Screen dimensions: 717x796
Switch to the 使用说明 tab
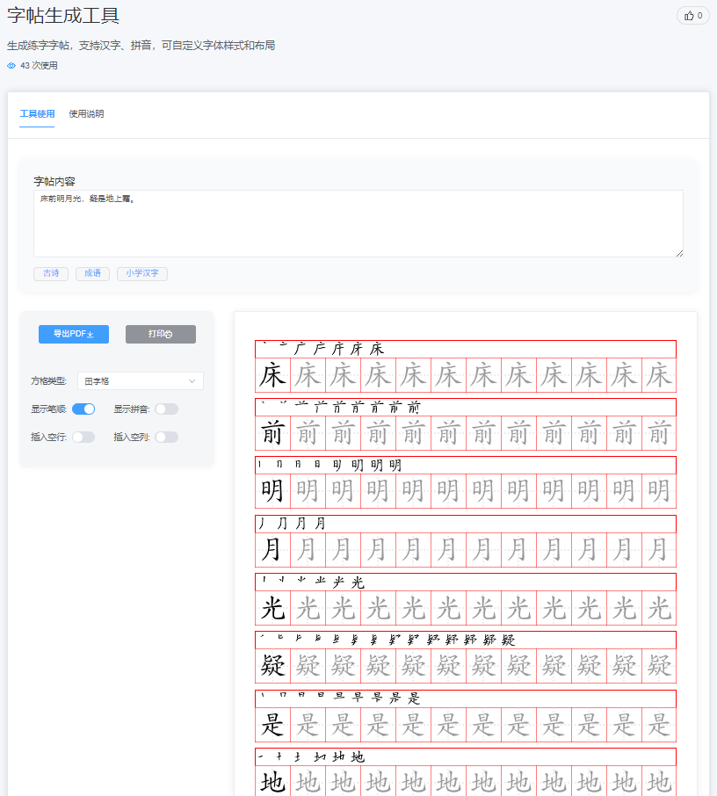pos(88,113)
